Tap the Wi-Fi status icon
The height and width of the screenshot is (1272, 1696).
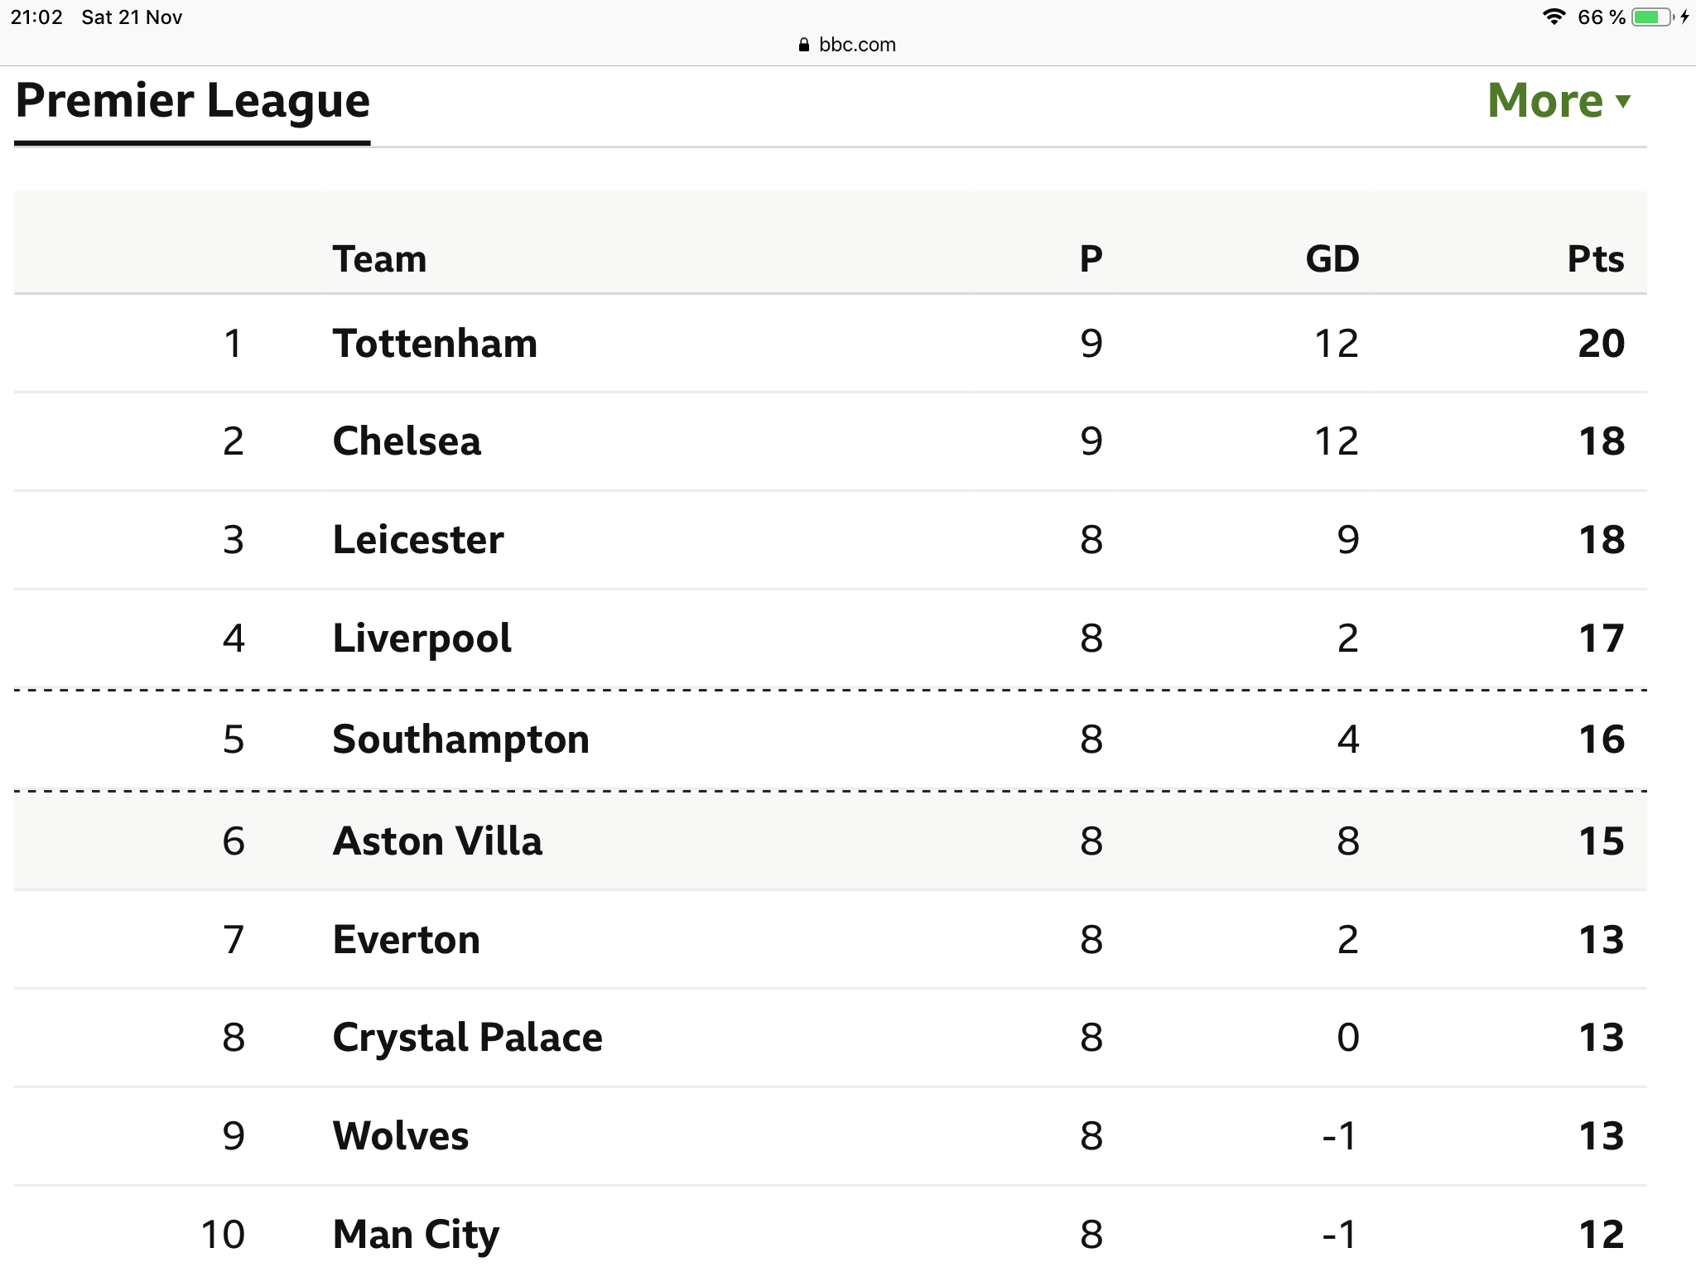1554,17
